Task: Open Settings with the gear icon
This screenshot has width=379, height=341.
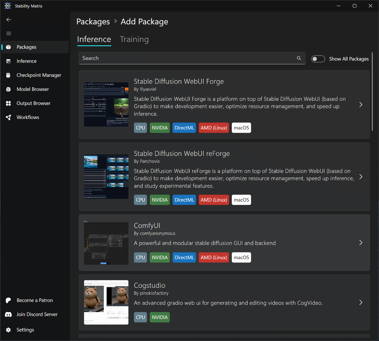Action: [9, 330]
